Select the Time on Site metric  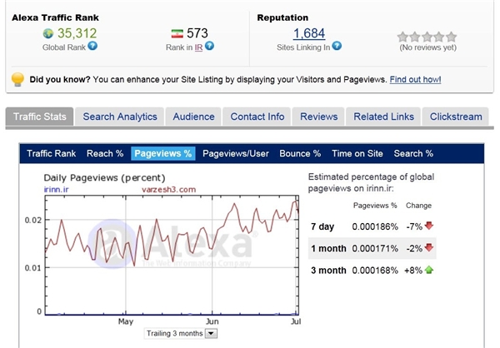tap(357, 154)
